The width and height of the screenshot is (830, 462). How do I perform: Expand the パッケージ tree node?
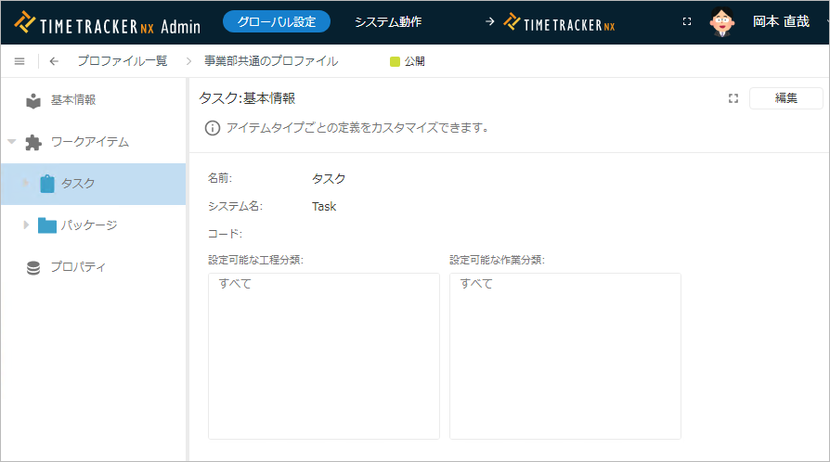pyautogui.click(x=26, y=225)
